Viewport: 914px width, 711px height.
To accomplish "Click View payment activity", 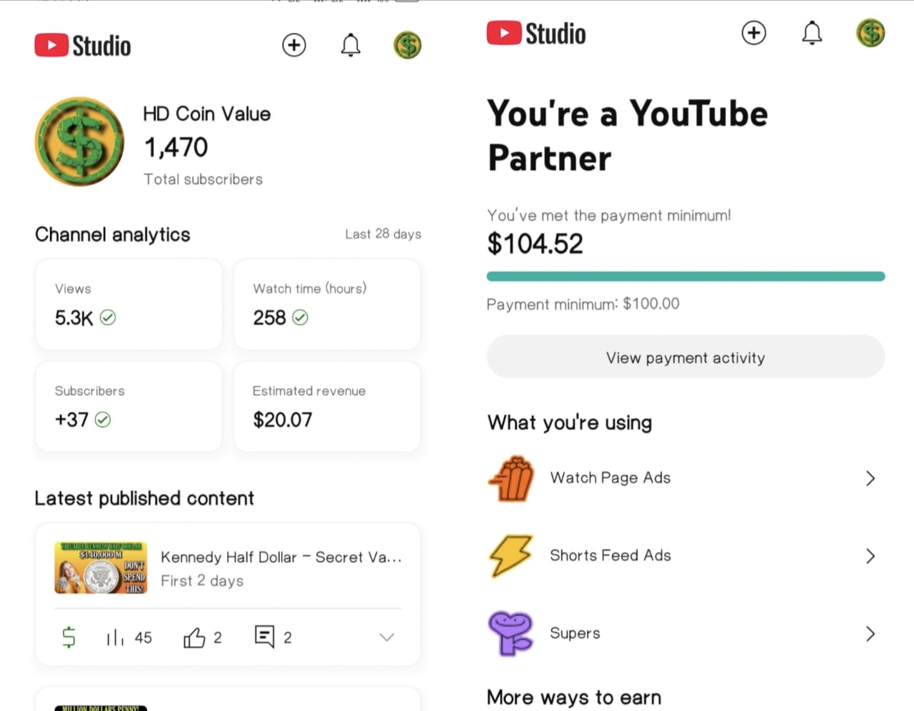I will [685, 358].
